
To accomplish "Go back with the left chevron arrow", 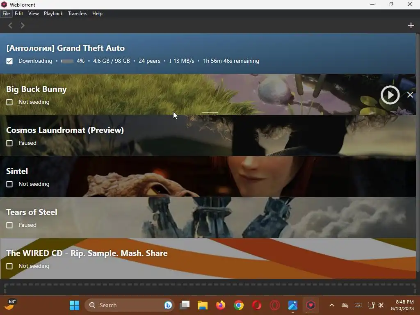I will pos(10,25).
